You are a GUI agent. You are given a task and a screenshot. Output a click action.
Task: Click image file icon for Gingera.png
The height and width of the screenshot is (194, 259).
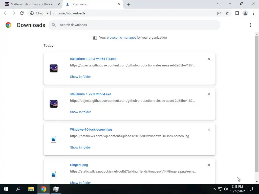click(54, 175)
